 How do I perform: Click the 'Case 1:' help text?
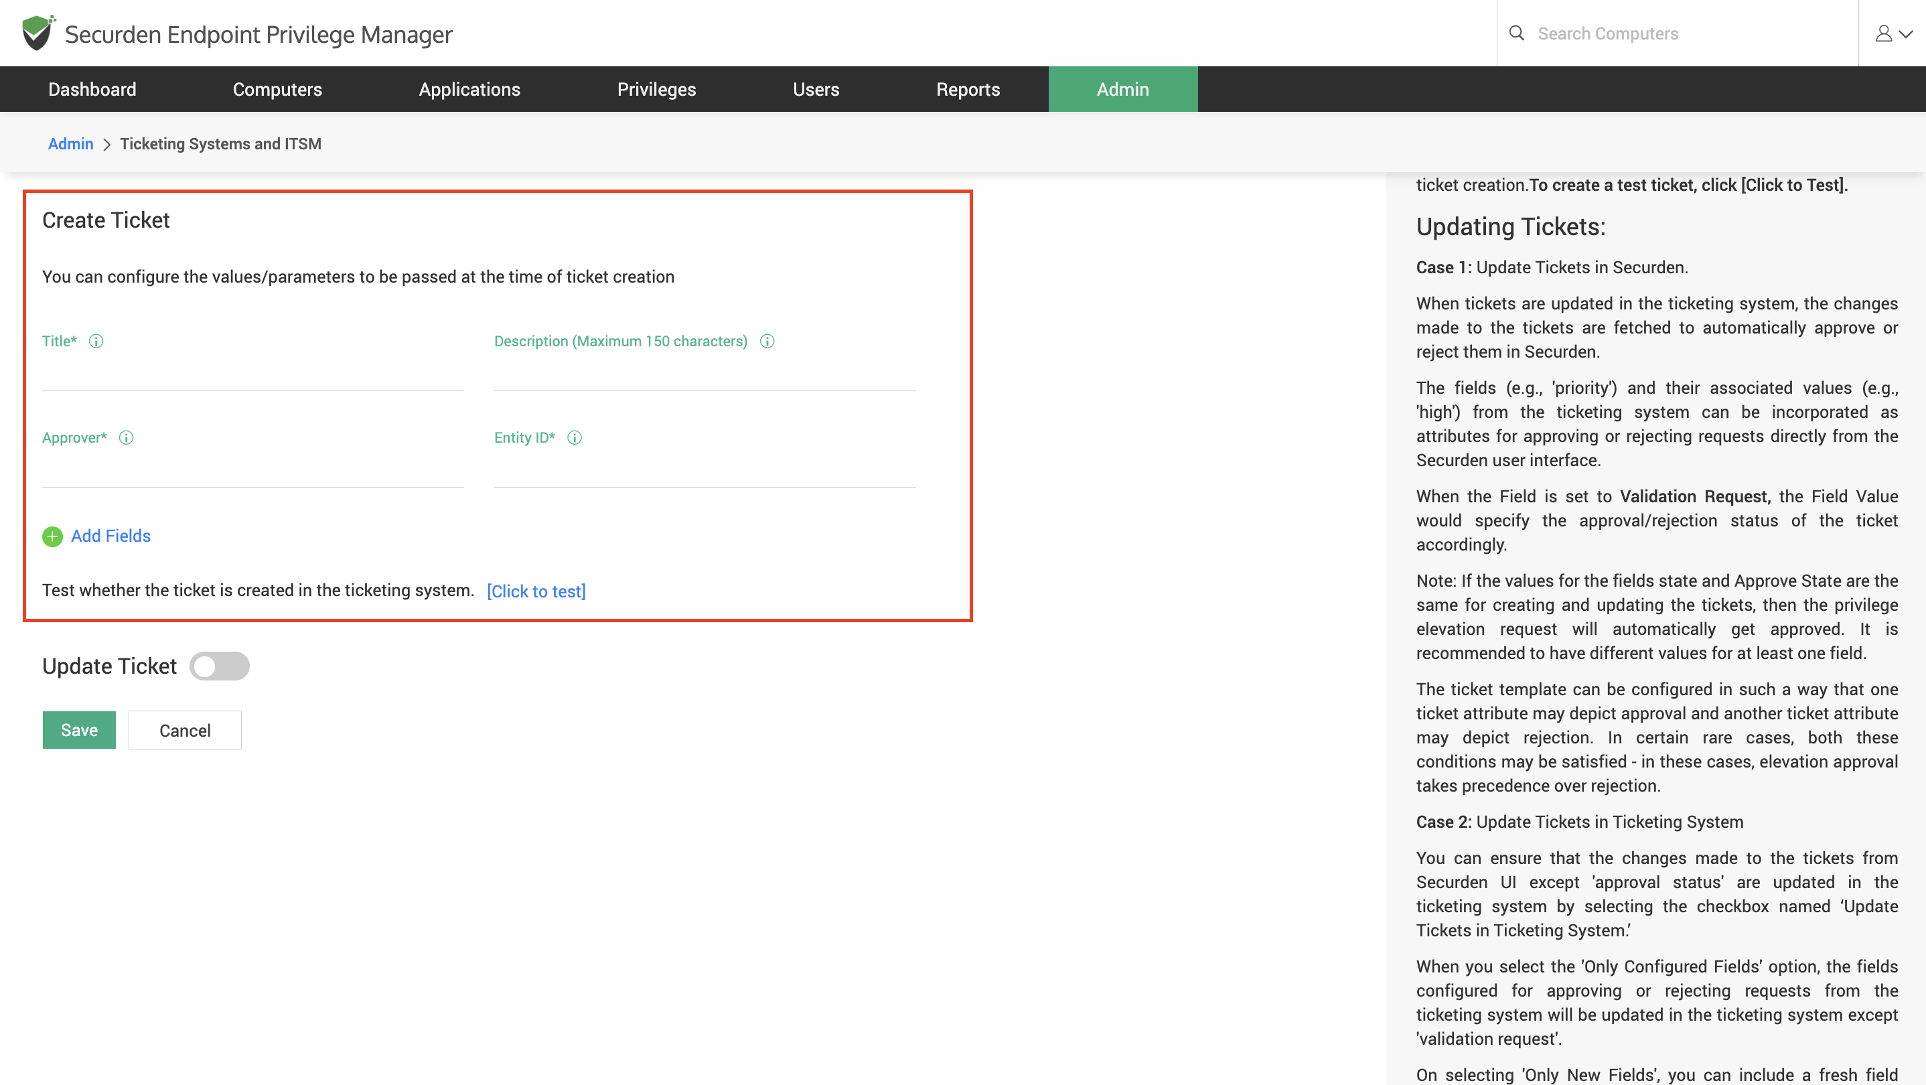pyautogui.click(x=1443, y=267)
